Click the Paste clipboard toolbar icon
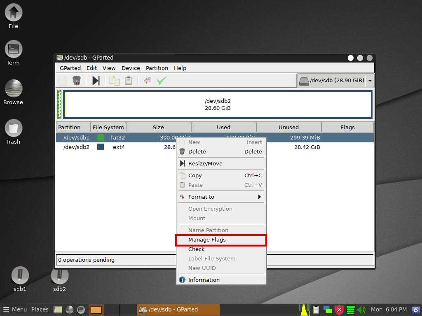This screenshot has width=422, height=316. pyautogui.click(x=129, y=81)
